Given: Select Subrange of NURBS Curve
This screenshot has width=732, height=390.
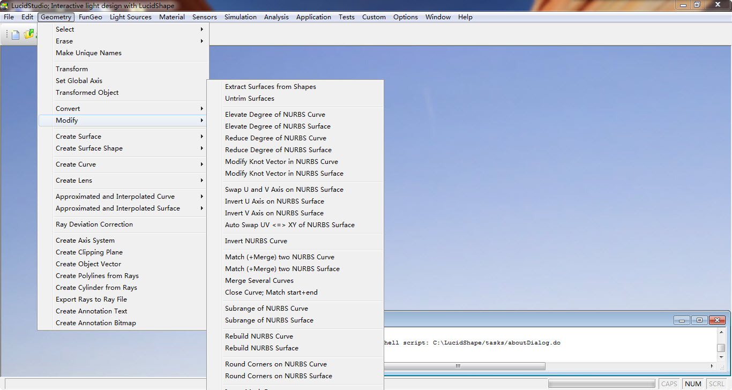Looking at the screenshot, I should pyautogui.click(x=295, y=309).
